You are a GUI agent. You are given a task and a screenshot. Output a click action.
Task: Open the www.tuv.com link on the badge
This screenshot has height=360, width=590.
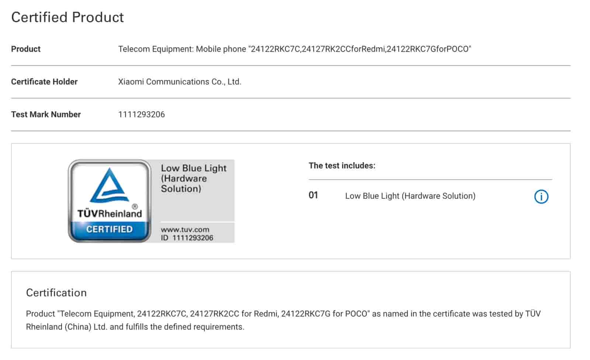[x=185, y=229]
